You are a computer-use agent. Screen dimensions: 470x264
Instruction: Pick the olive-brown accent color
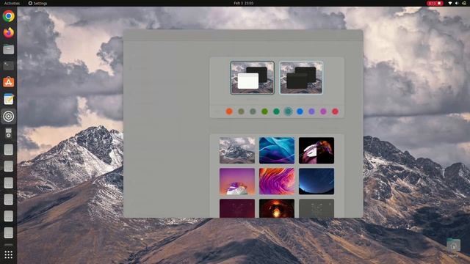tap(241, 111)
